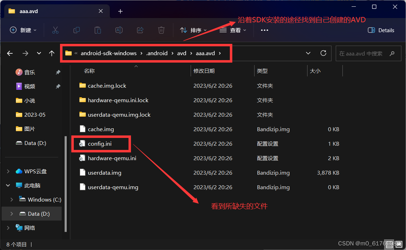Click the Paste icon in the toolbar
This screenshot has width=406, height=250.
coord(98,30)
